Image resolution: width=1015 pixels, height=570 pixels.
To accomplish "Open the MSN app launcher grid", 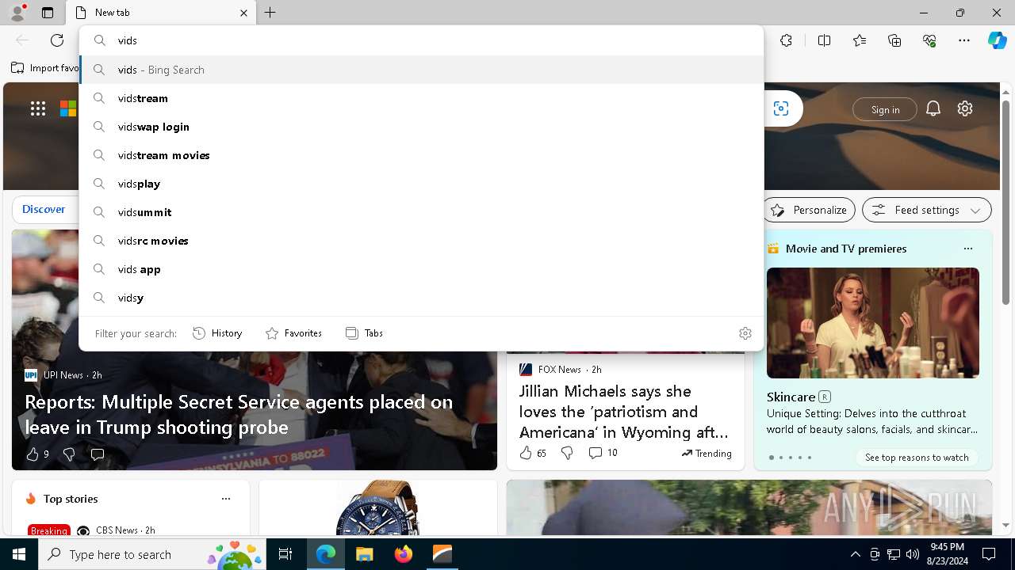I will click(38, 108).
